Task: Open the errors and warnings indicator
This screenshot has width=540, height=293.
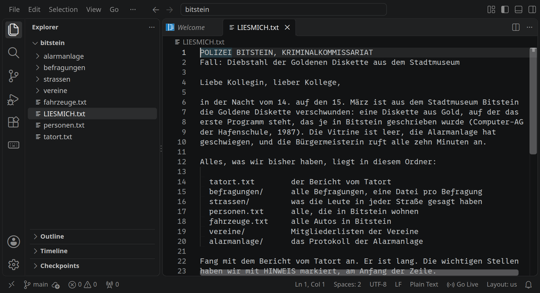Action: [83, 285]
